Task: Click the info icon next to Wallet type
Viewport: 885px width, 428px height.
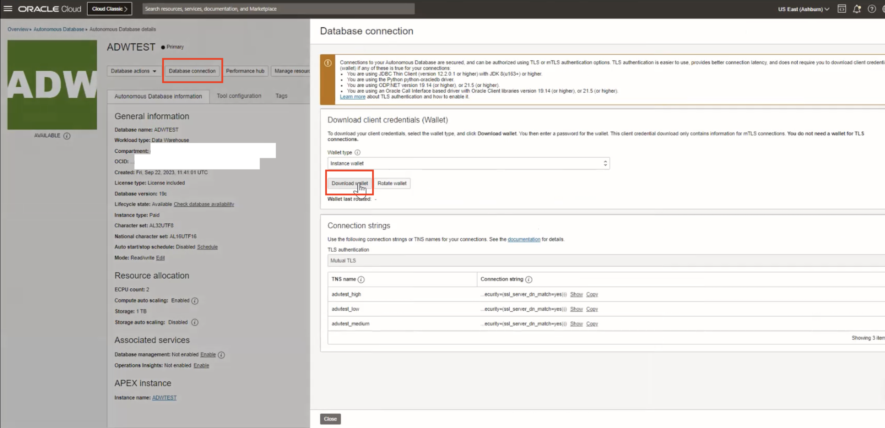Action: coord(357,152)
